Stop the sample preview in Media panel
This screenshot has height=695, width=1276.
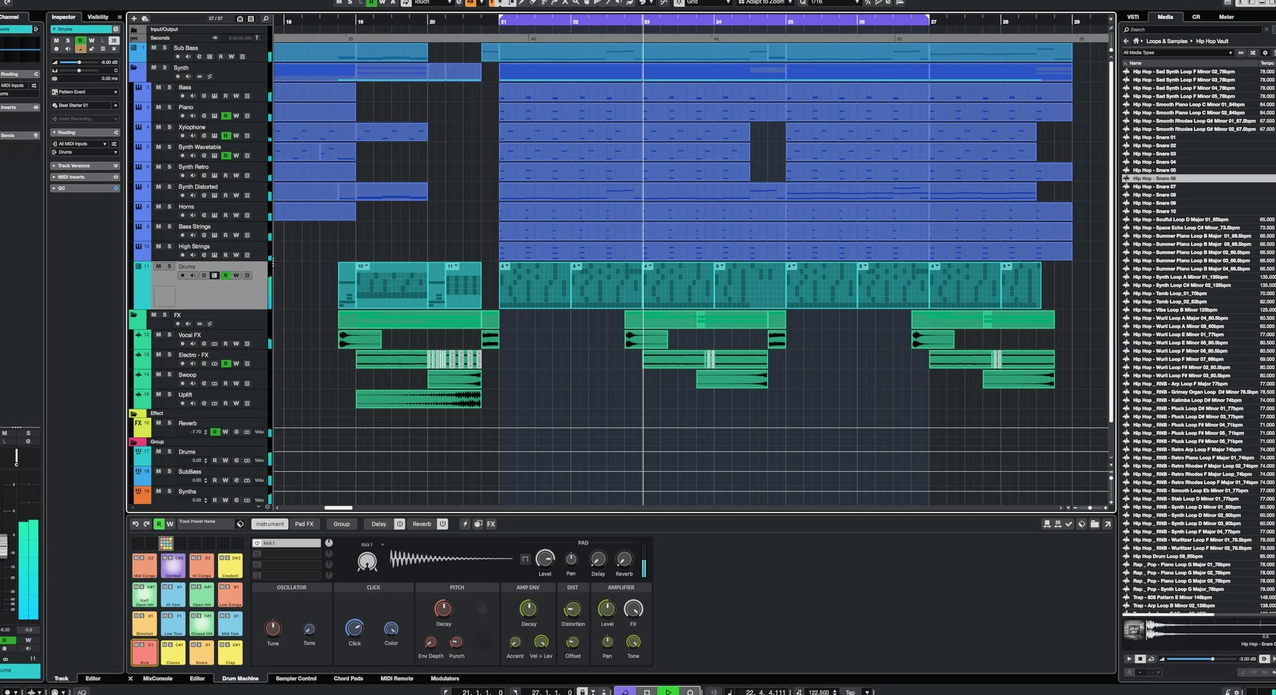pyautogui.click(x=1140, y=659)
